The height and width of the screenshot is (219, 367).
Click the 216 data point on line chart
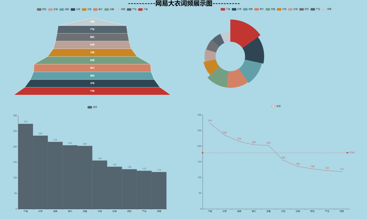click(x=239, y=141)
